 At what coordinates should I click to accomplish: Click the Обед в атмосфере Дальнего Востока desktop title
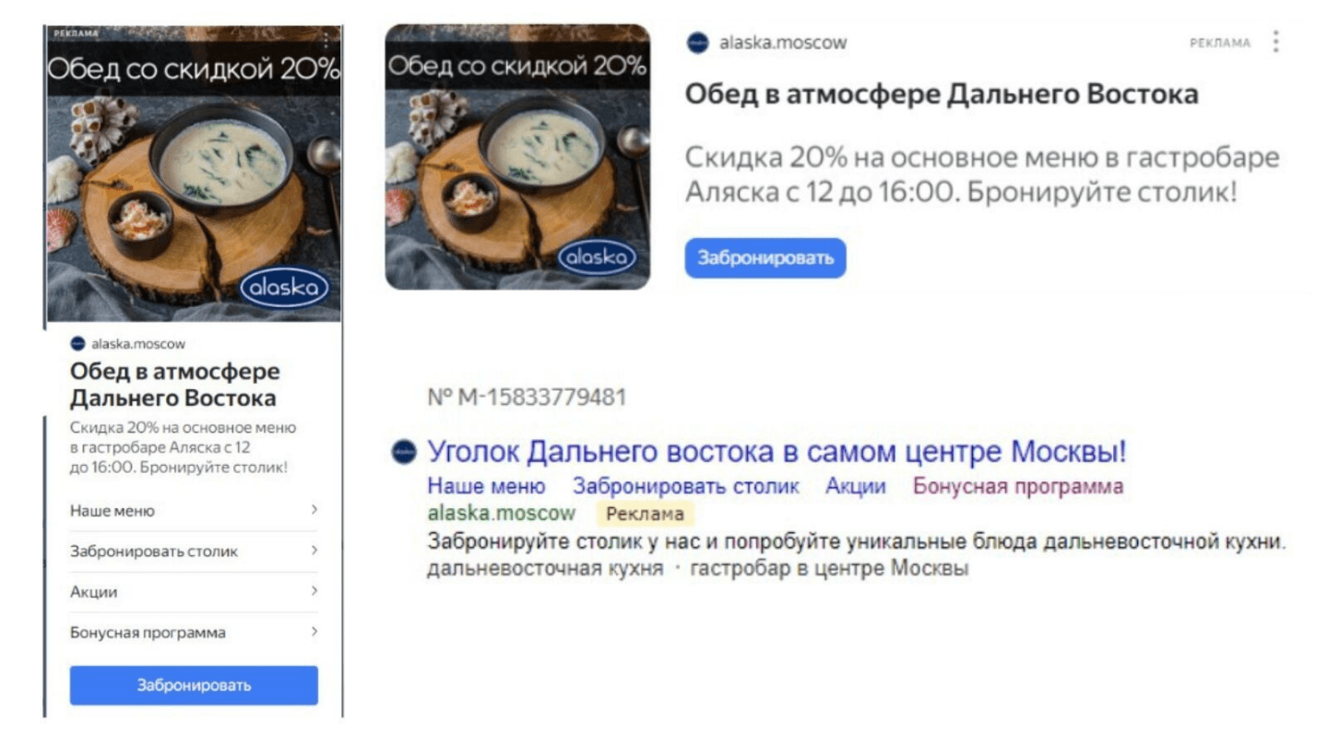(942, 94)
